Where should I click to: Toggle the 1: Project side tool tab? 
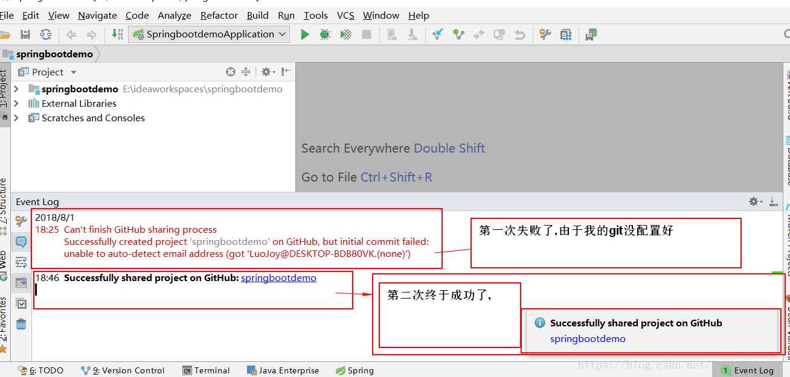[x=4, y=93]
